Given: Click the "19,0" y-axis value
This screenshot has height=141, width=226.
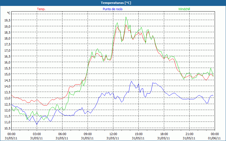Looking at the screenshot, I should 7,26.
